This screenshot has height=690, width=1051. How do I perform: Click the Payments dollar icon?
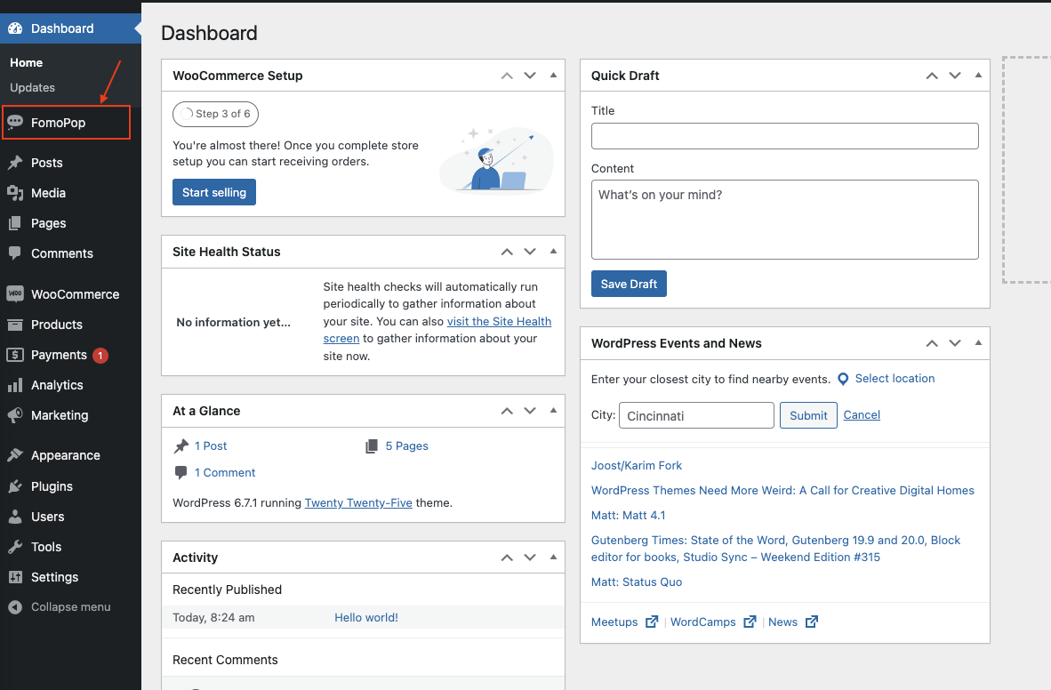click(15, 355)
